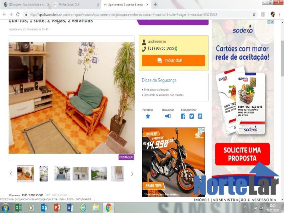Select second thumbnail in gallery
Viewport: 284px width, 213px height.
tap(44, 174)
